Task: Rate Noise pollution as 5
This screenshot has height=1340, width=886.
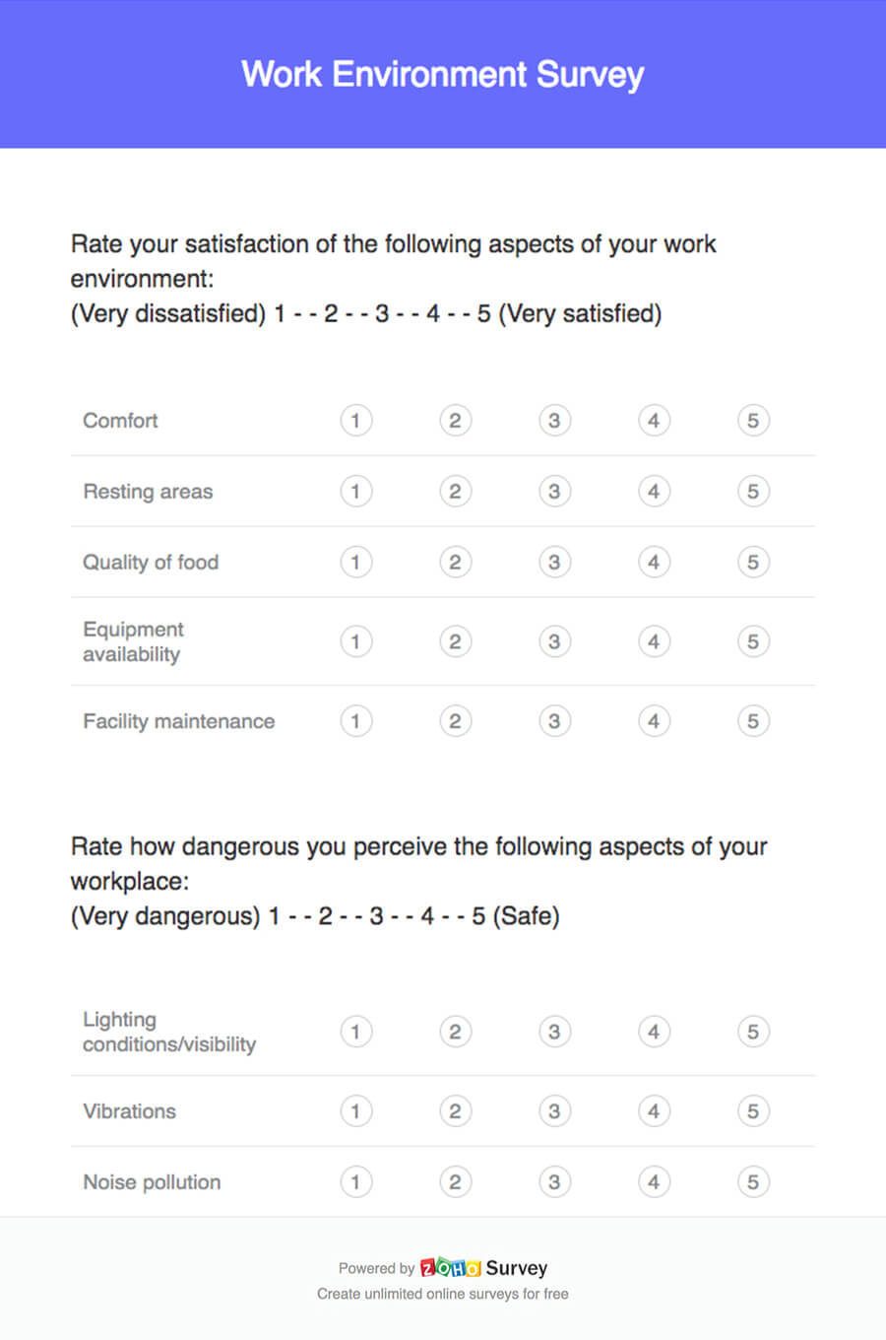Action: click(x=753, y=1182)
